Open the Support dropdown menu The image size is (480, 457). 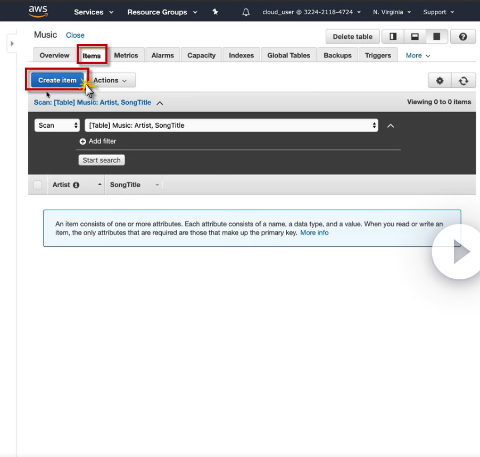tap(438, 12)
